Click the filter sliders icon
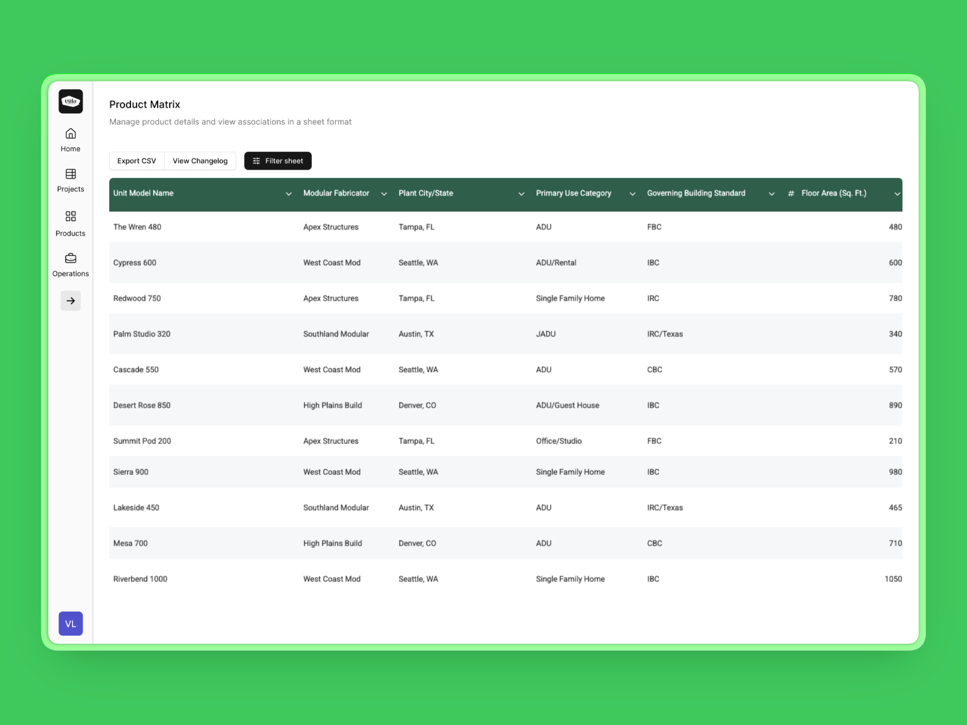Image resolution: width=967 pixels, height=725 pixels. [x=256, y=161]
